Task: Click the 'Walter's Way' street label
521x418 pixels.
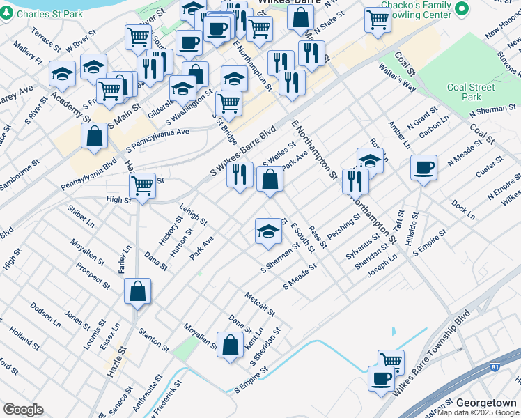Action: pos(398,77)
